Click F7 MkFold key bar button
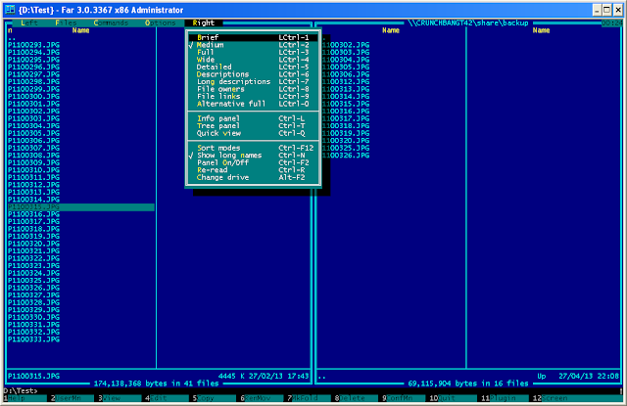This screenshot has width=627, height=406. click(309, 398)
